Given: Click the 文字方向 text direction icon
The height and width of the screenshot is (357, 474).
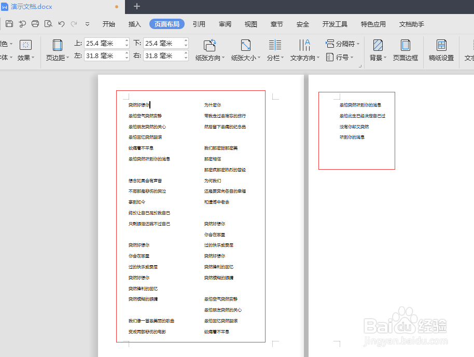Looking at the screenshot, I should click(304, 45).
